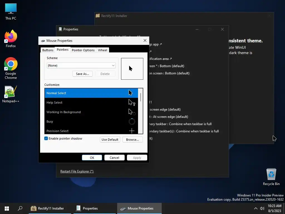Switch to Rectify11 Installer taskbar button
The height and width of the screenshot is (214, 285).
pyautogui.click(x=50, y=208)
